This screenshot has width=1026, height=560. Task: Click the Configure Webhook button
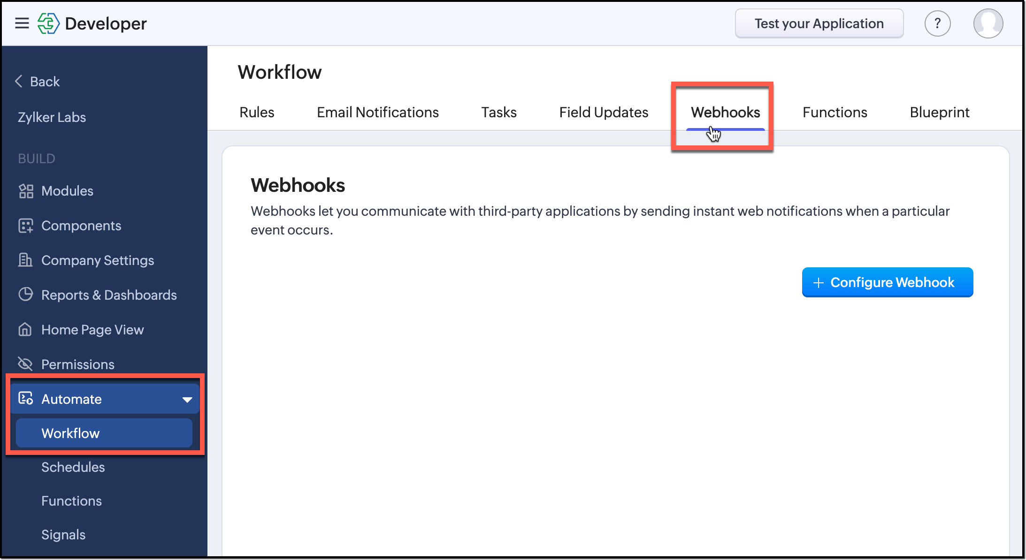pos(887,282)
